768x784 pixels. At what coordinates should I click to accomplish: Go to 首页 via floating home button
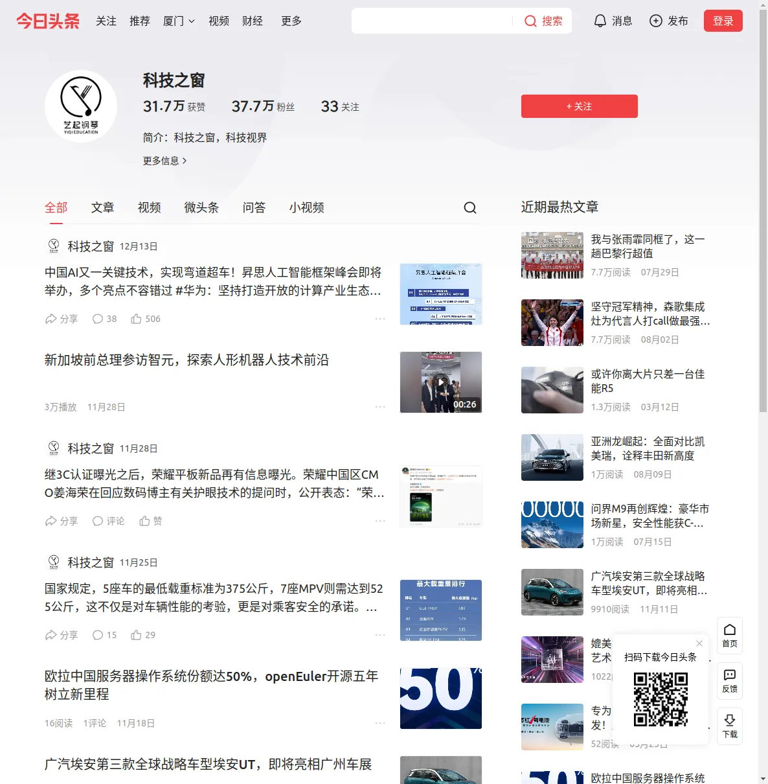point(730,636)
